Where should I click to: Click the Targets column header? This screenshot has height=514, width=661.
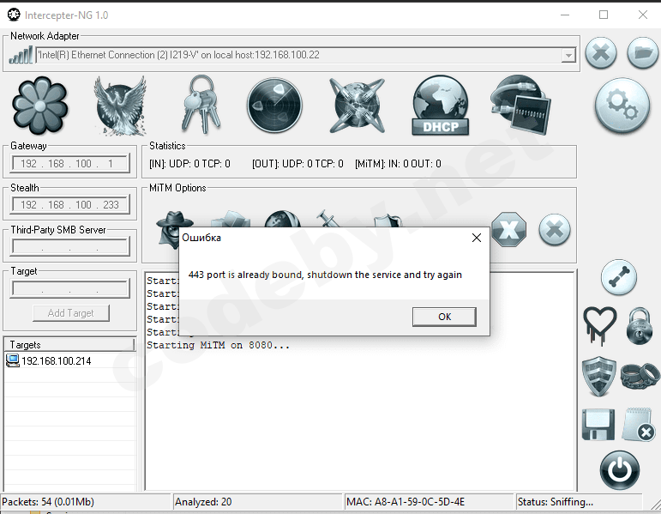[70, 345]
